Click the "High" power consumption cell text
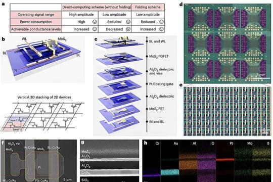The width and height of the screenshot is (273, 182). (x=81, y=22)
